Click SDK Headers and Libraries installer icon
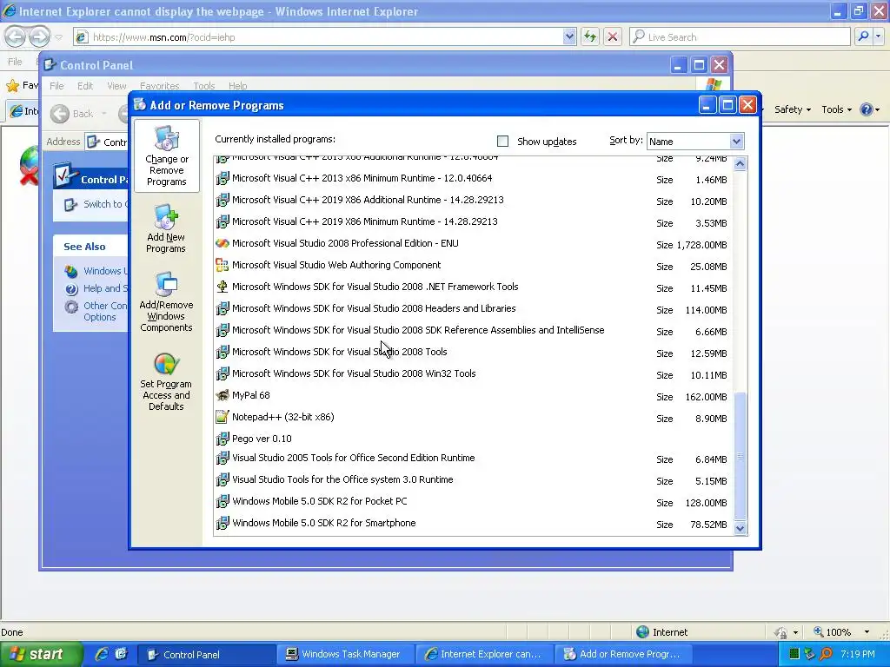 click(x=222, y=308)
